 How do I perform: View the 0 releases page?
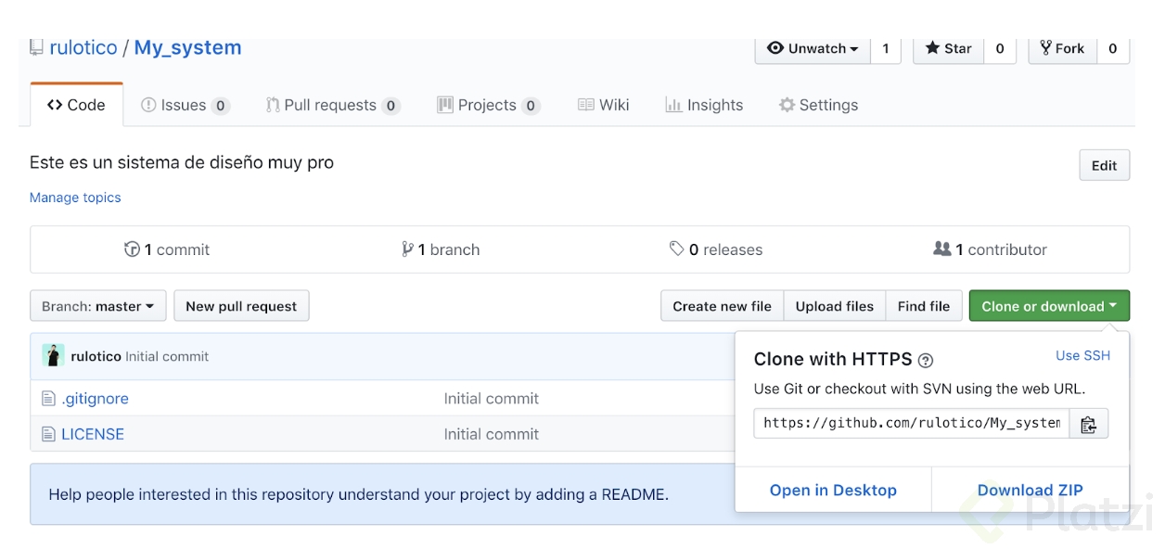[x=716, y=249]
